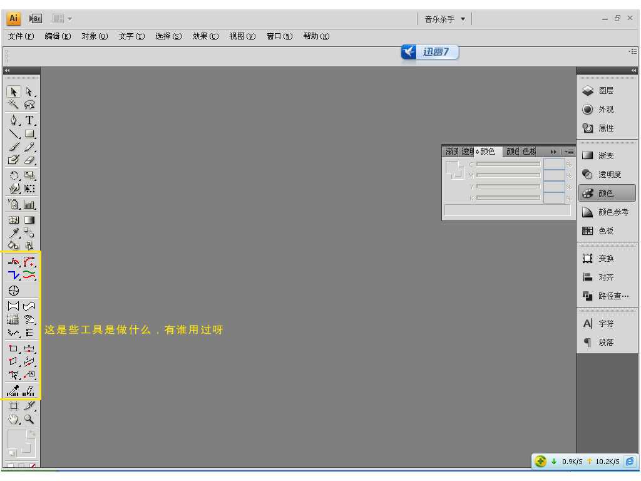Open the 渐变 panel

pos(607,155)
